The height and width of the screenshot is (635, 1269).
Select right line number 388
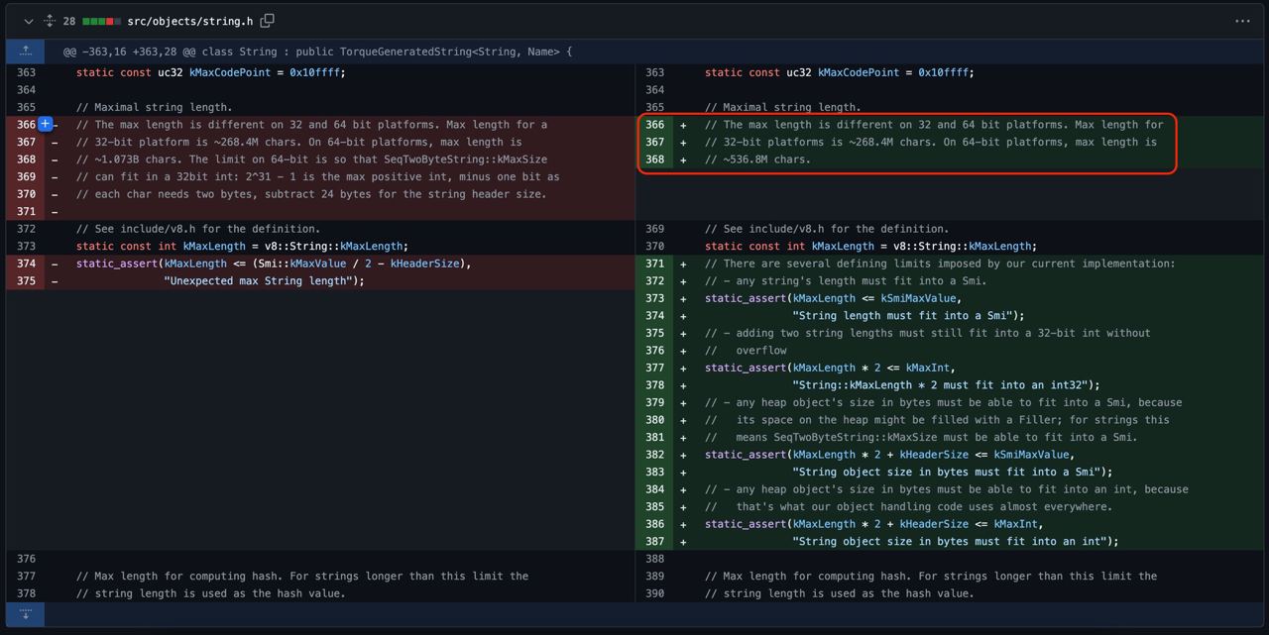(x=654, y=559)
